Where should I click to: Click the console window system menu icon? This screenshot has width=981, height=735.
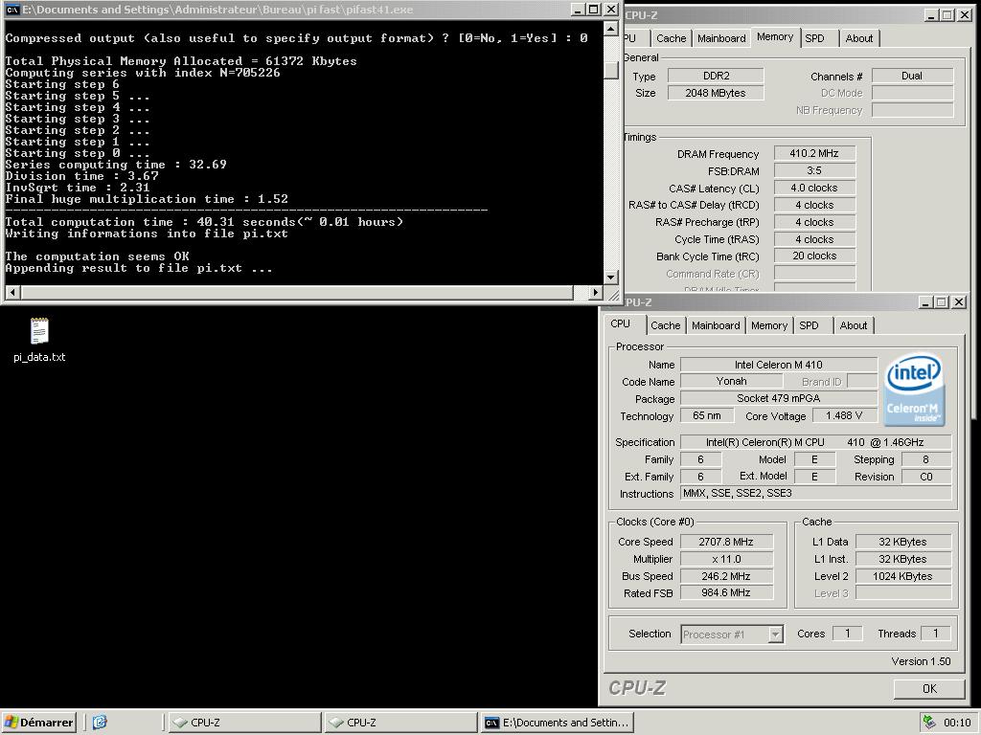pos(11,10)
